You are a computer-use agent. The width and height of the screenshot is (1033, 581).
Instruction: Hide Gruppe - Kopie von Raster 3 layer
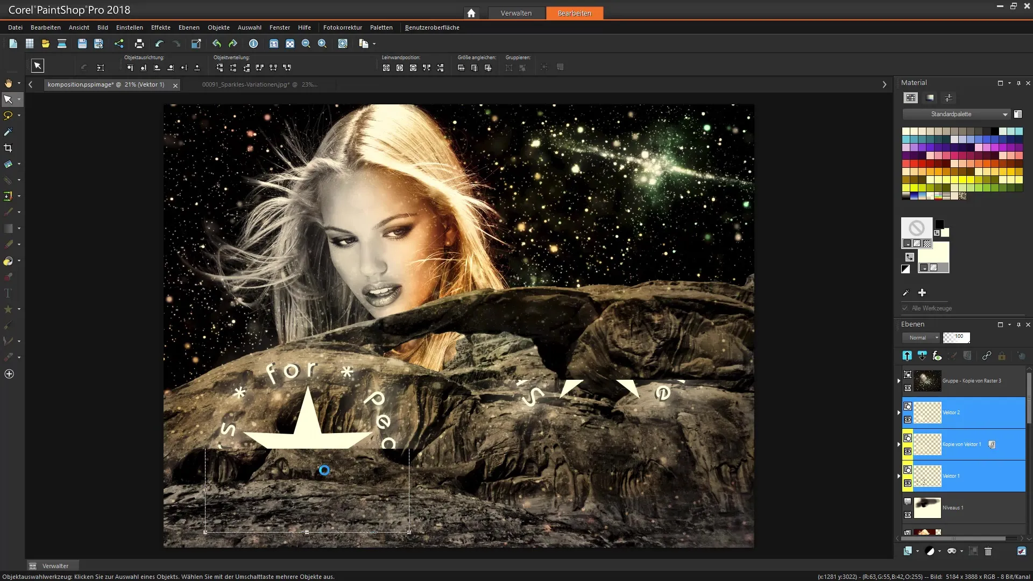[908, 388]
